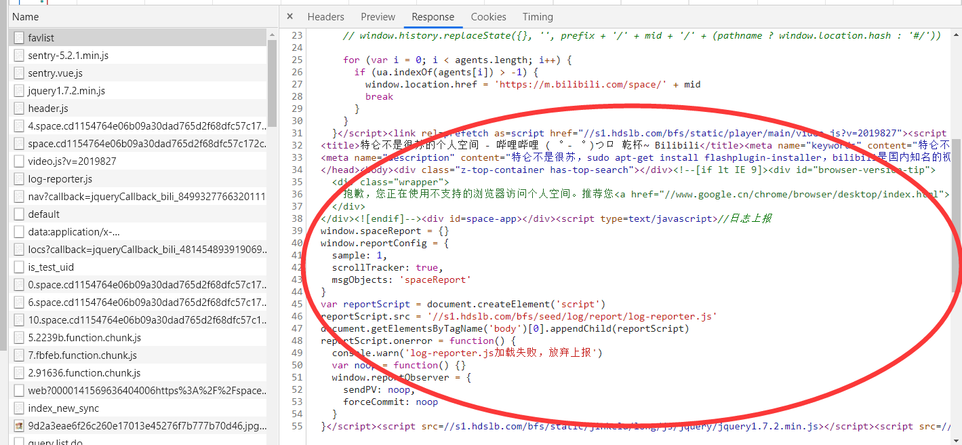This screenshot has width=962, height=445.
Task: Switch to the Headers tab
Action: 325,17
